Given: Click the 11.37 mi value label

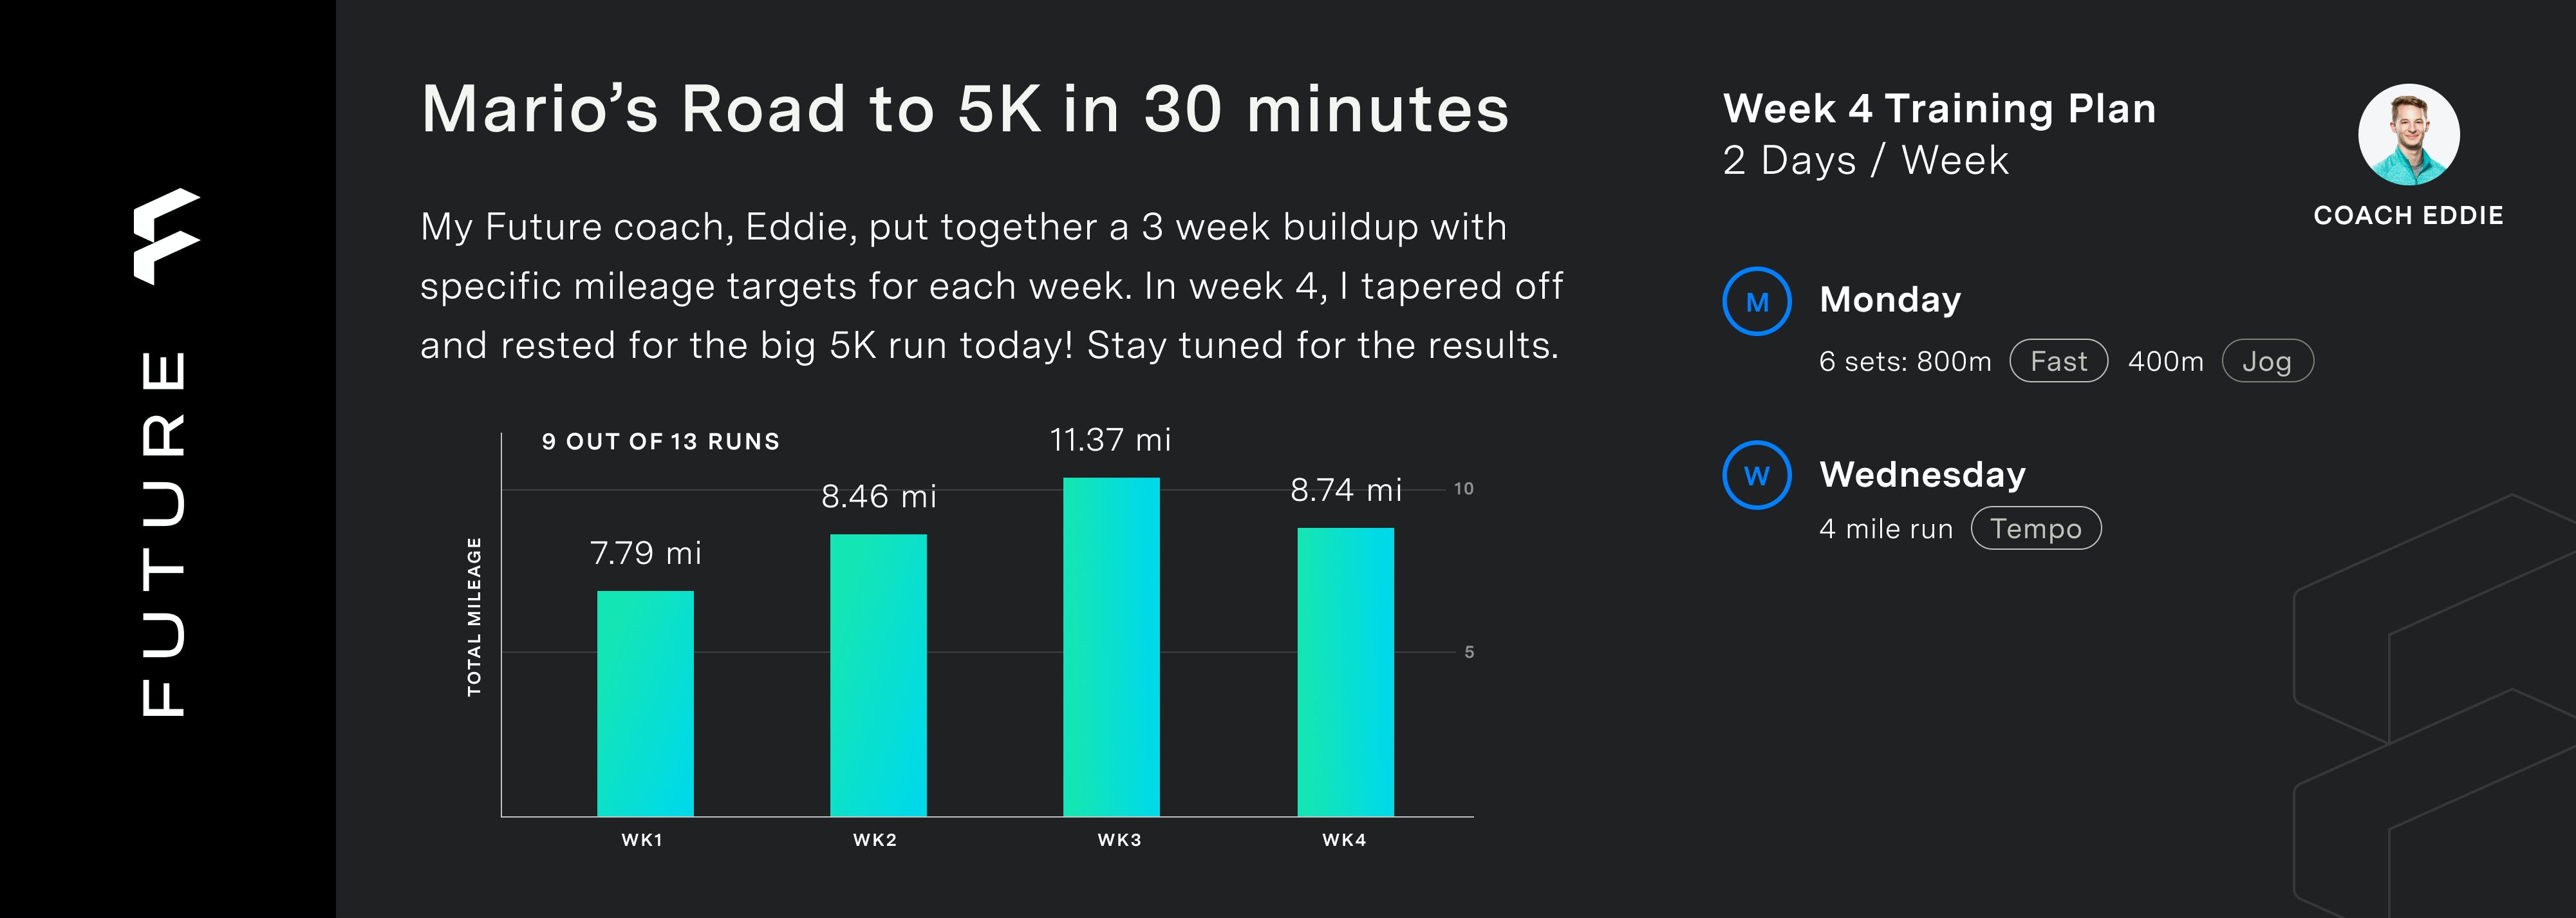Looking at the screenshot, I should (1110, 440).
